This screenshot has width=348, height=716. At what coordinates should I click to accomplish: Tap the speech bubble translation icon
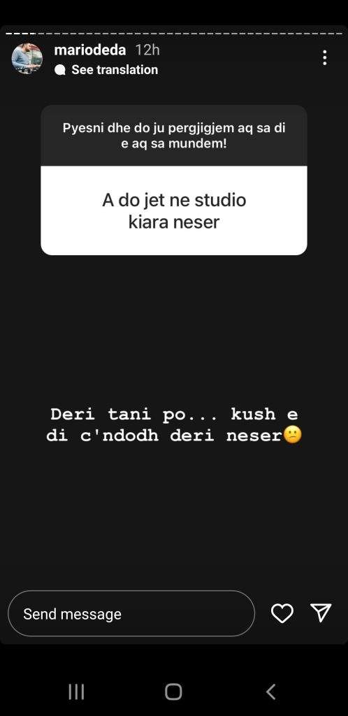coord(60,70)
